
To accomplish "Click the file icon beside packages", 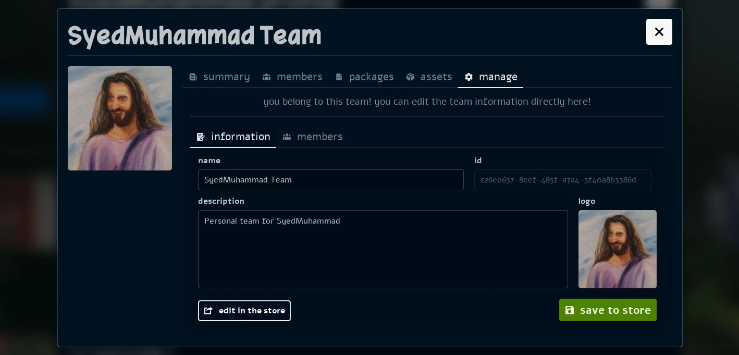I will [x=339, y=77].
